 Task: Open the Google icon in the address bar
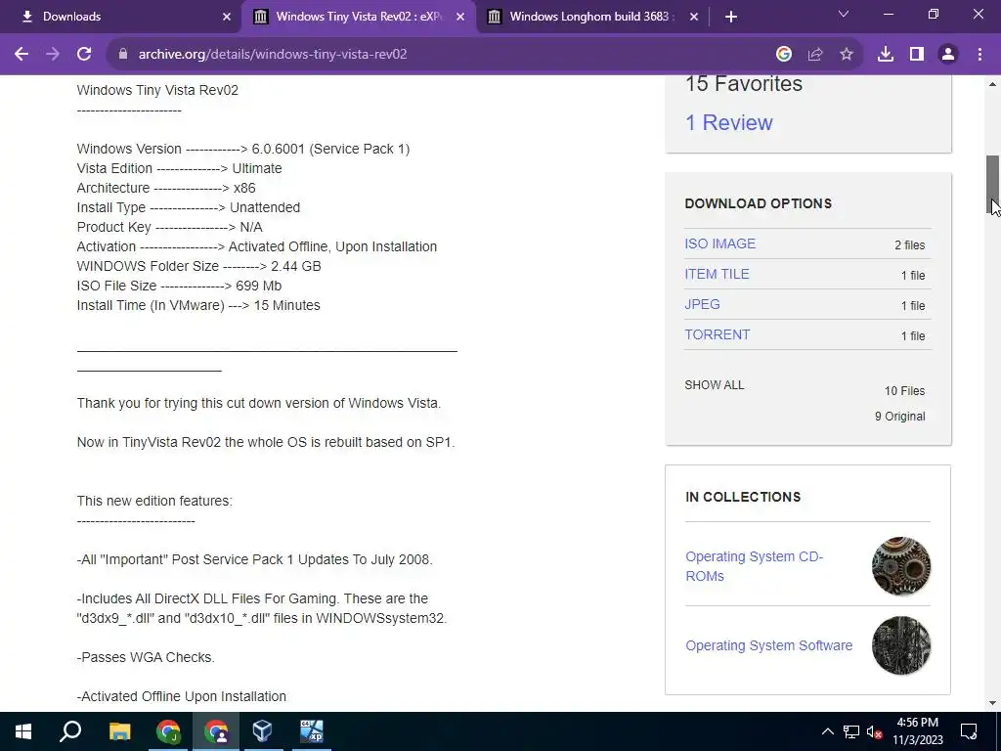coord(784,55)
